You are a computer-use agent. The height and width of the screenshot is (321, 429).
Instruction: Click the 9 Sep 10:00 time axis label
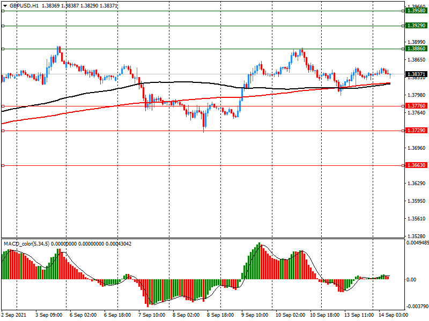coord(255,315)
